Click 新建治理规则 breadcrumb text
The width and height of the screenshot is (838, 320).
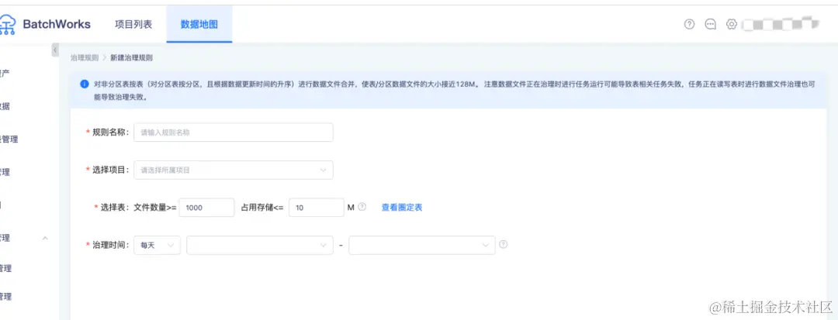(x=132, y=57)
